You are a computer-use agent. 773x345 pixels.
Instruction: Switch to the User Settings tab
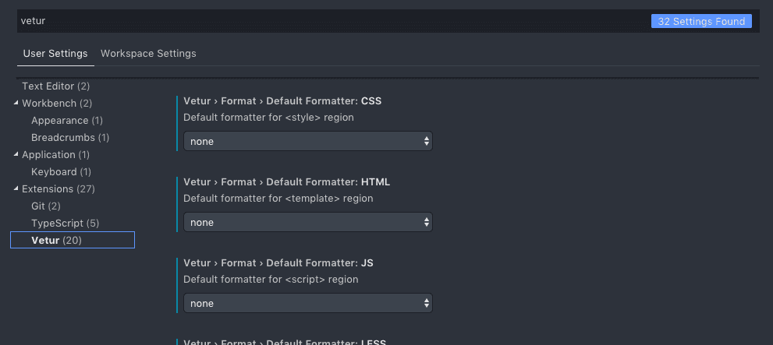tap(55, 54)
